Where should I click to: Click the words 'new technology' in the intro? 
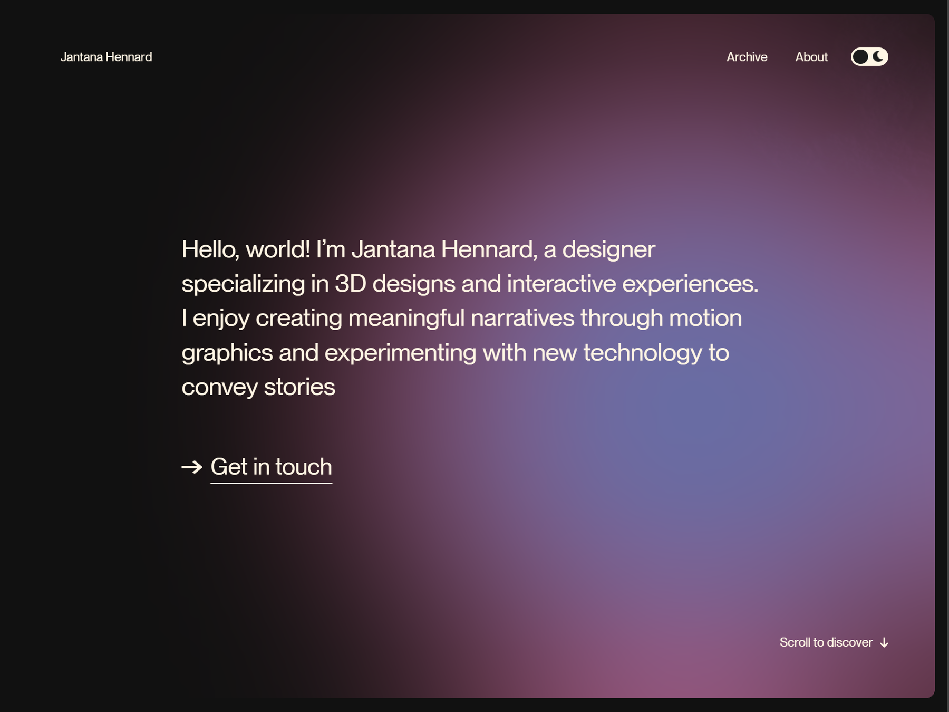pyautogui.click(x=617, y=353)
